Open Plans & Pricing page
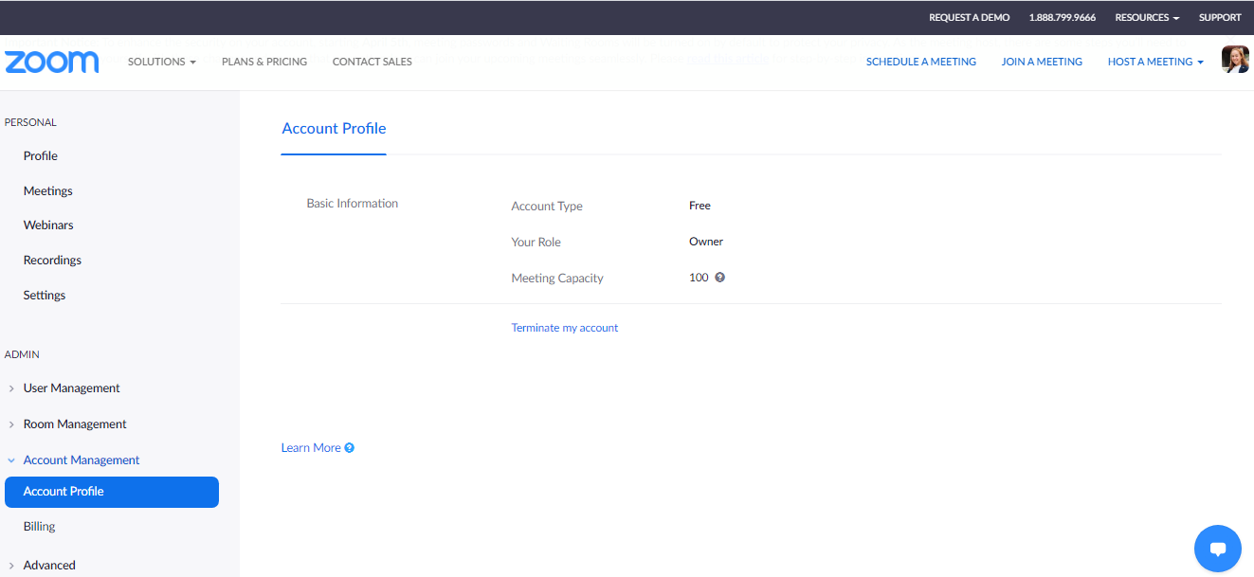This screenshot has width=1254, height=577. pos(264,62)
